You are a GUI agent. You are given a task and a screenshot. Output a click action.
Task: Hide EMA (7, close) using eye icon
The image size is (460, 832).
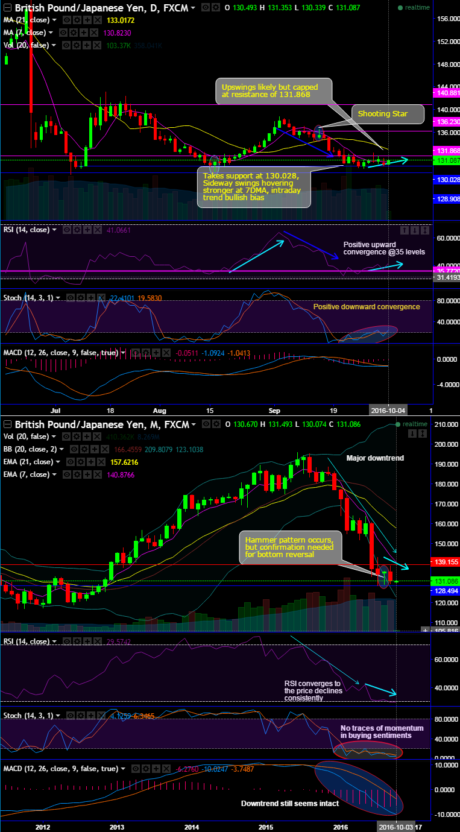point(67,474)
